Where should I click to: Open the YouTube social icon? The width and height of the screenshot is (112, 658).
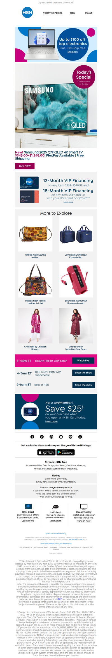(61, 437)
